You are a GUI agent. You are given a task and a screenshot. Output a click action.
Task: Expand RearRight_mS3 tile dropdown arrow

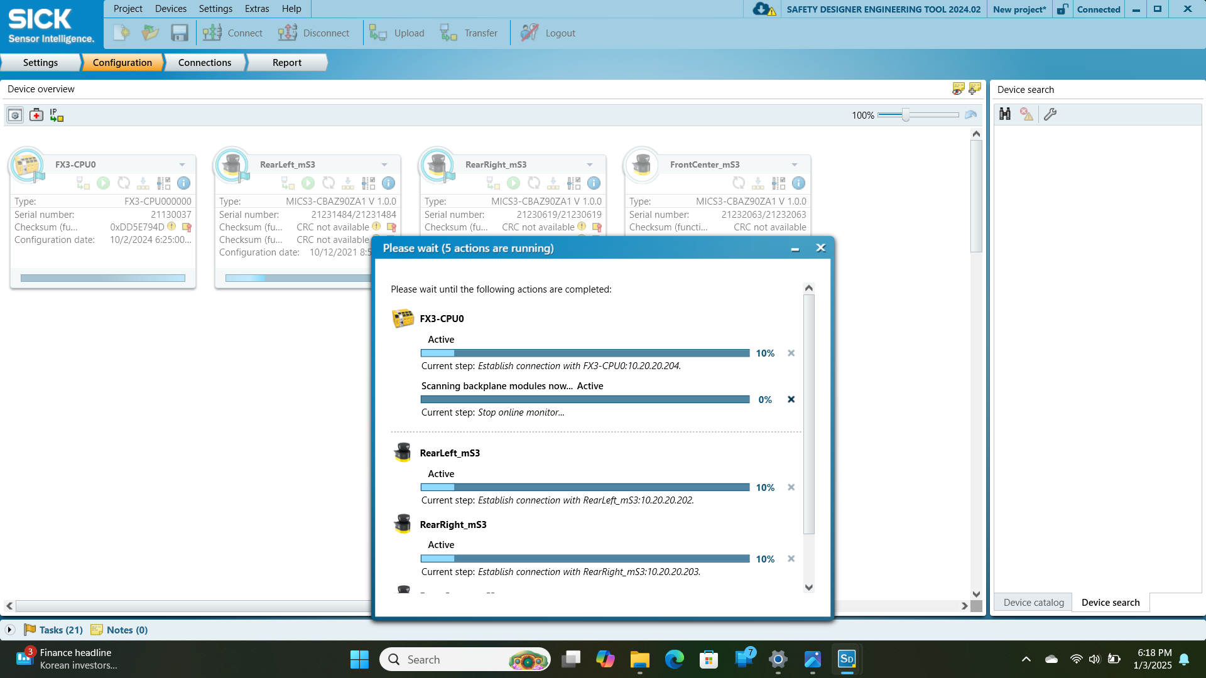coord(590,164)
